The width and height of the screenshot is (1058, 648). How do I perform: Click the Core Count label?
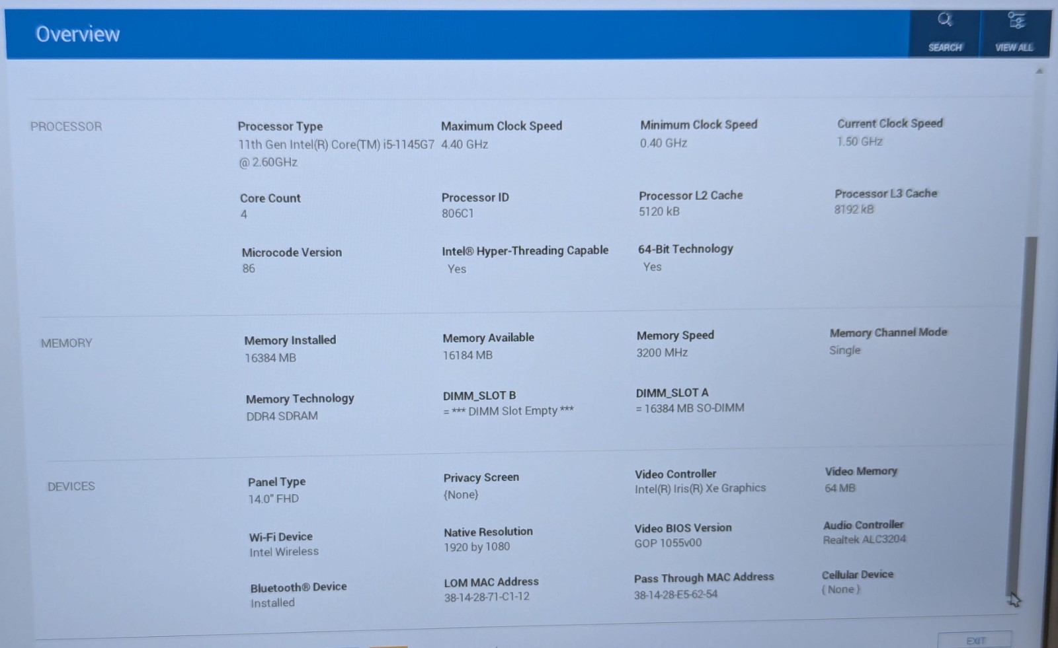[270, 198]
